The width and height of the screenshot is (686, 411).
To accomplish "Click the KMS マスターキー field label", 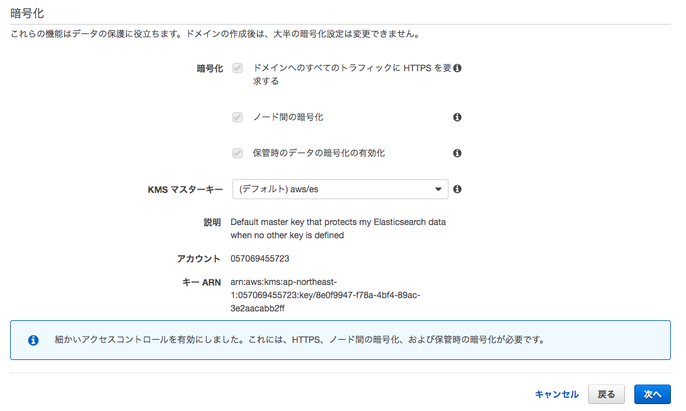I will (185, 189).
